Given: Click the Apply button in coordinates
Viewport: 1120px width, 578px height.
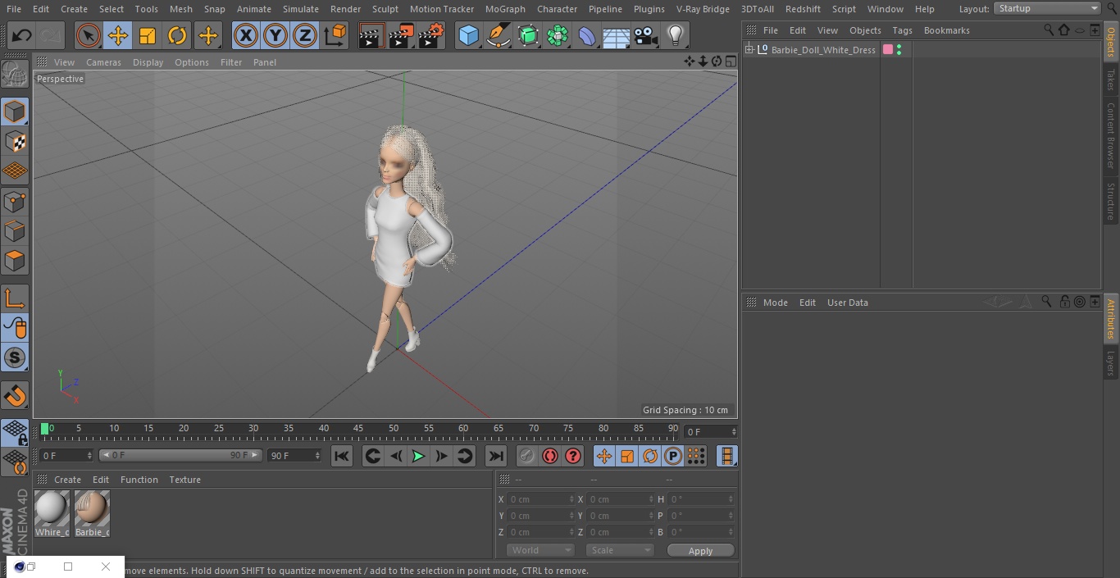Looking at the screenshot, I should click(700, 550).
